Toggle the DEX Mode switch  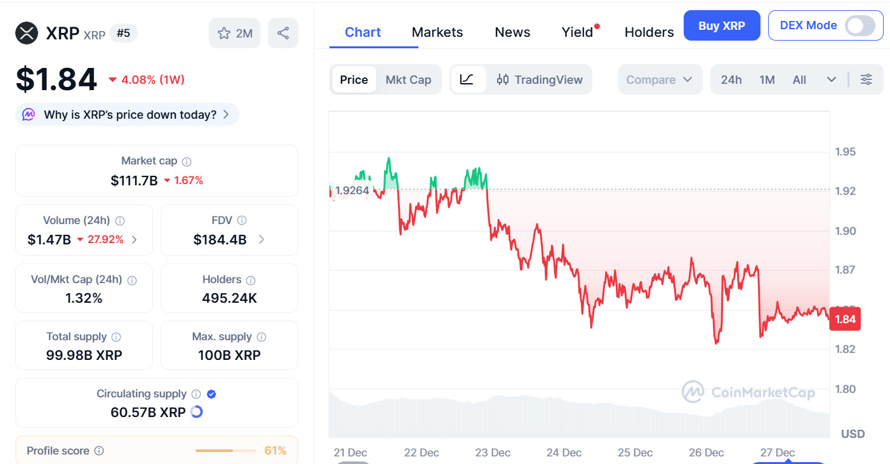pyautogui.click(x=860, y=25)
